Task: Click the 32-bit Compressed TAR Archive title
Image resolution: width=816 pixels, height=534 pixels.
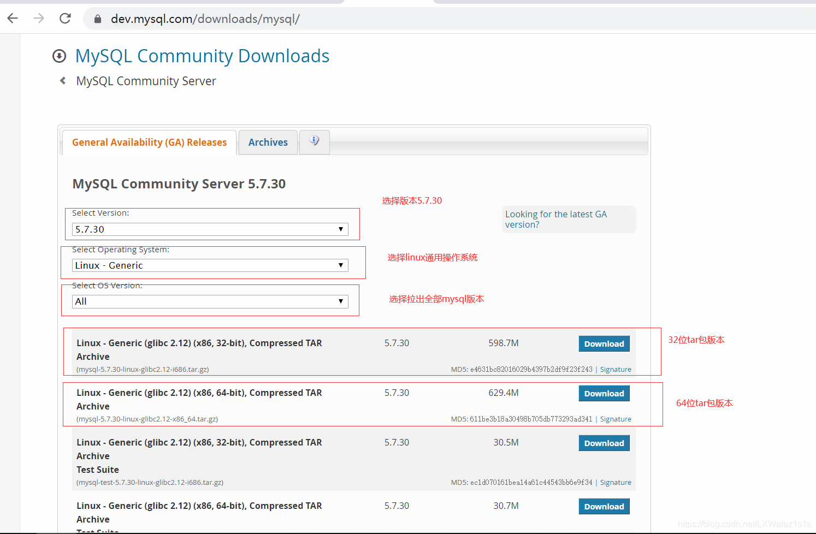Action: pos(199,350)
